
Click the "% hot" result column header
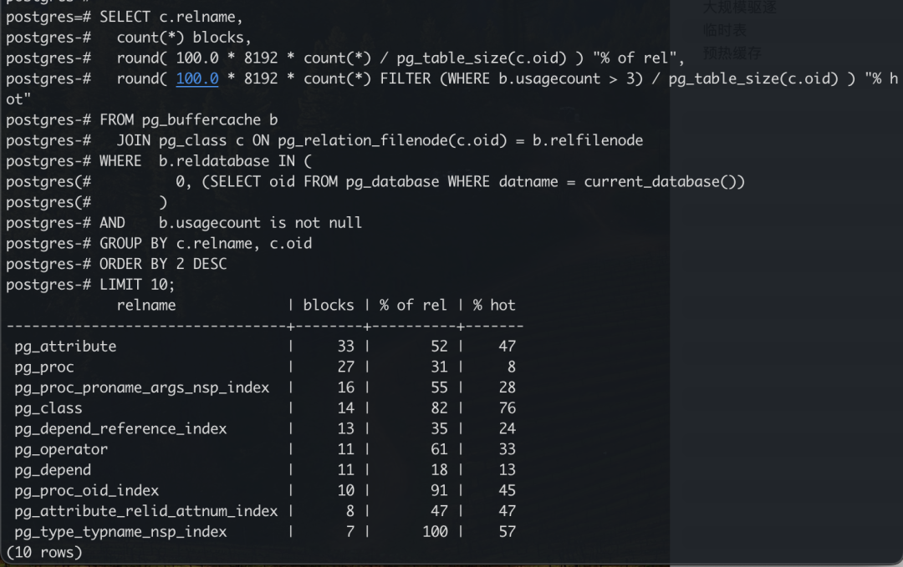pyautogui.click(x=494, y=305)
